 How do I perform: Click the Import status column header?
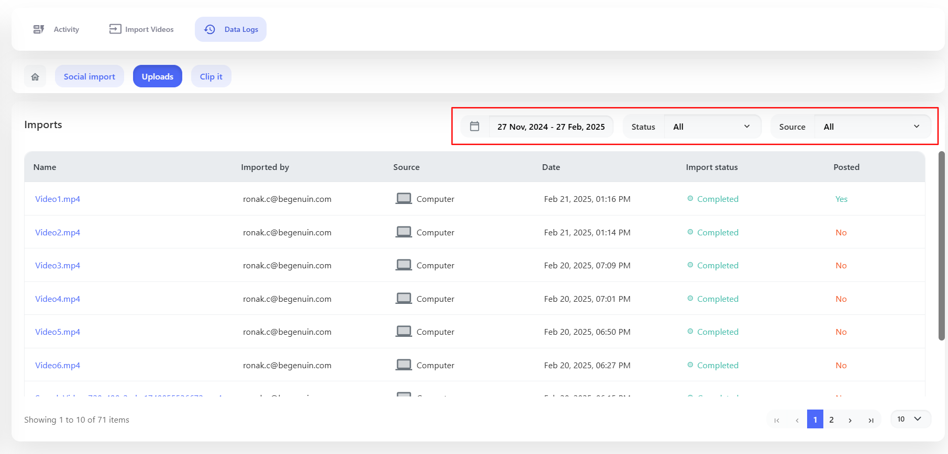(x=712, y=167)
